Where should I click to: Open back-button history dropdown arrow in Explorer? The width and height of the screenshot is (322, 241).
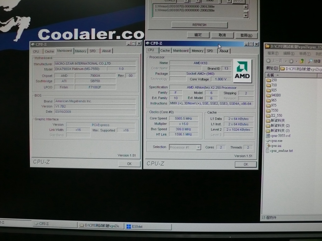point(286,61)
